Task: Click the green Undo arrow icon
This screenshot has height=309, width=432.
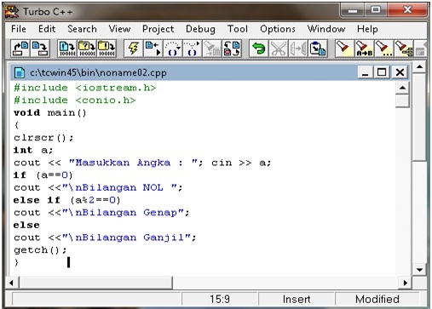Action: pos(258,49)
